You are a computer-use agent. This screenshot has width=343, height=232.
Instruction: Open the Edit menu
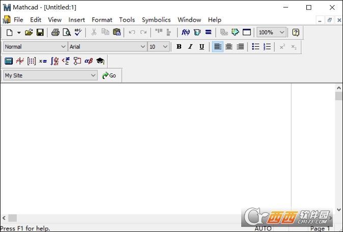[x=36, y=20]
